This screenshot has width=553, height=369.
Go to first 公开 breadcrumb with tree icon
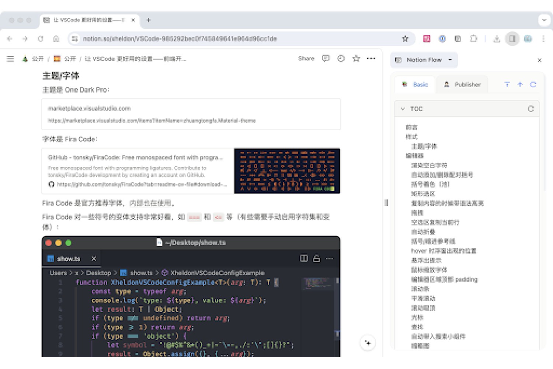click(x=33, y=59)
